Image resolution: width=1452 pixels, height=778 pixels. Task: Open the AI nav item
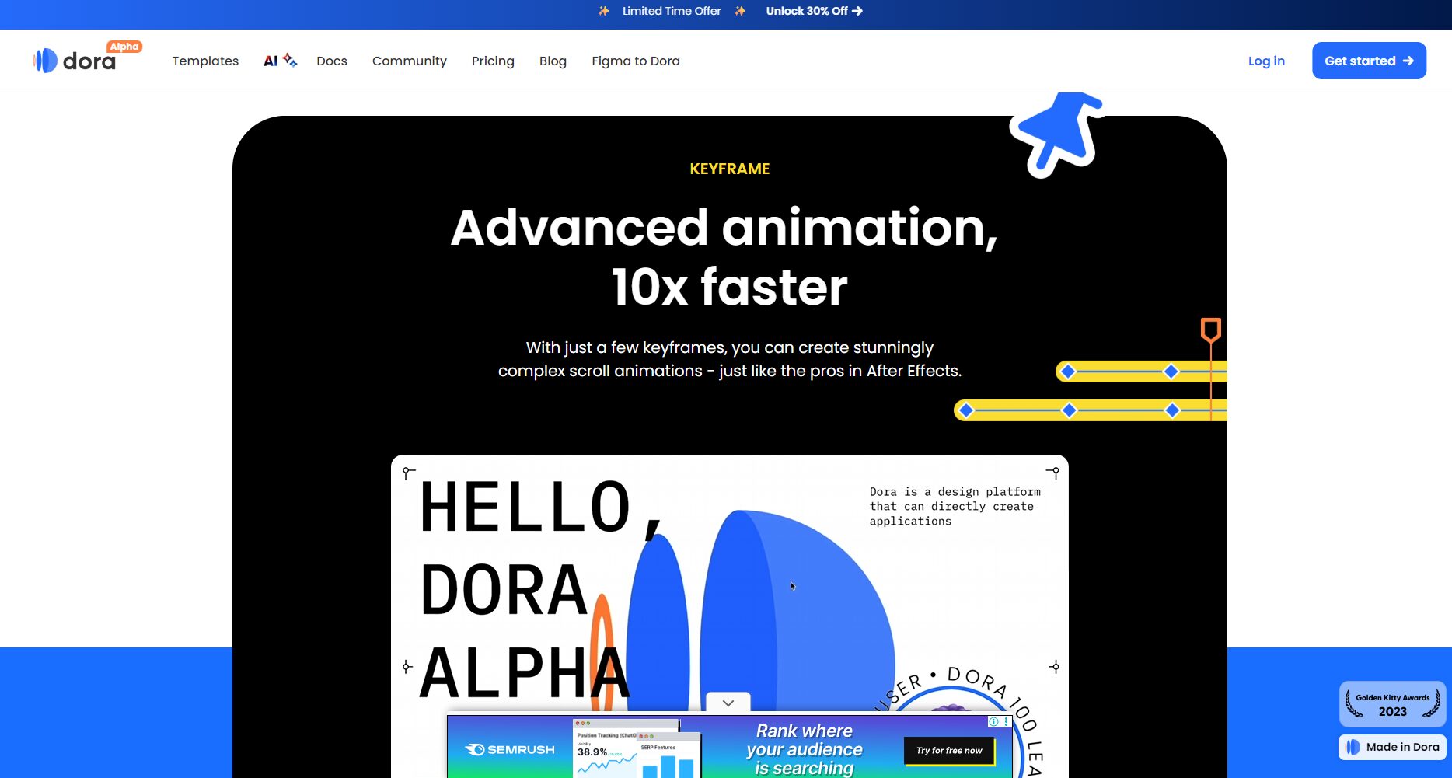[280, 61]
